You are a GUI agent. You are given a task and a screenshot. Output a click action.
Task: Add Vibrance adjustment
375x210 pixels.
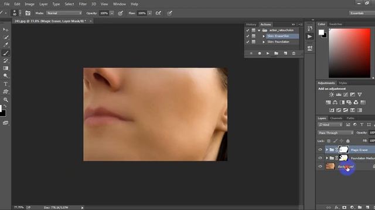click(360, 94)
